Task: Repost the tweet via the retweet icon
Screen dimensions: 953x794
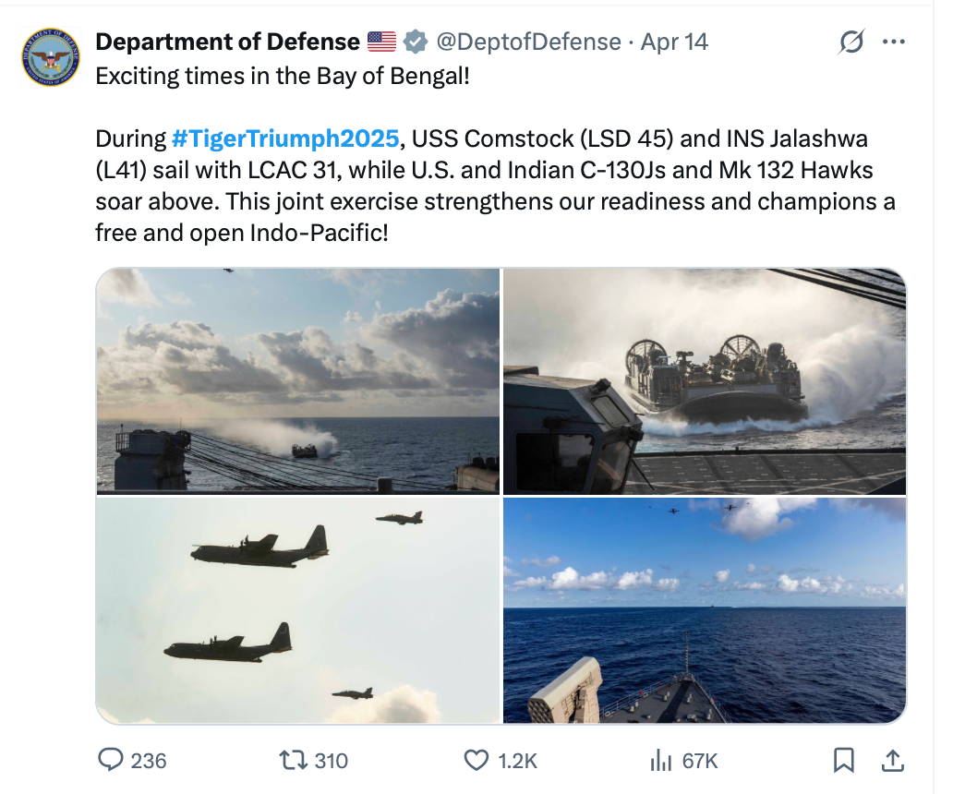Action: click(x=293, y=760)
